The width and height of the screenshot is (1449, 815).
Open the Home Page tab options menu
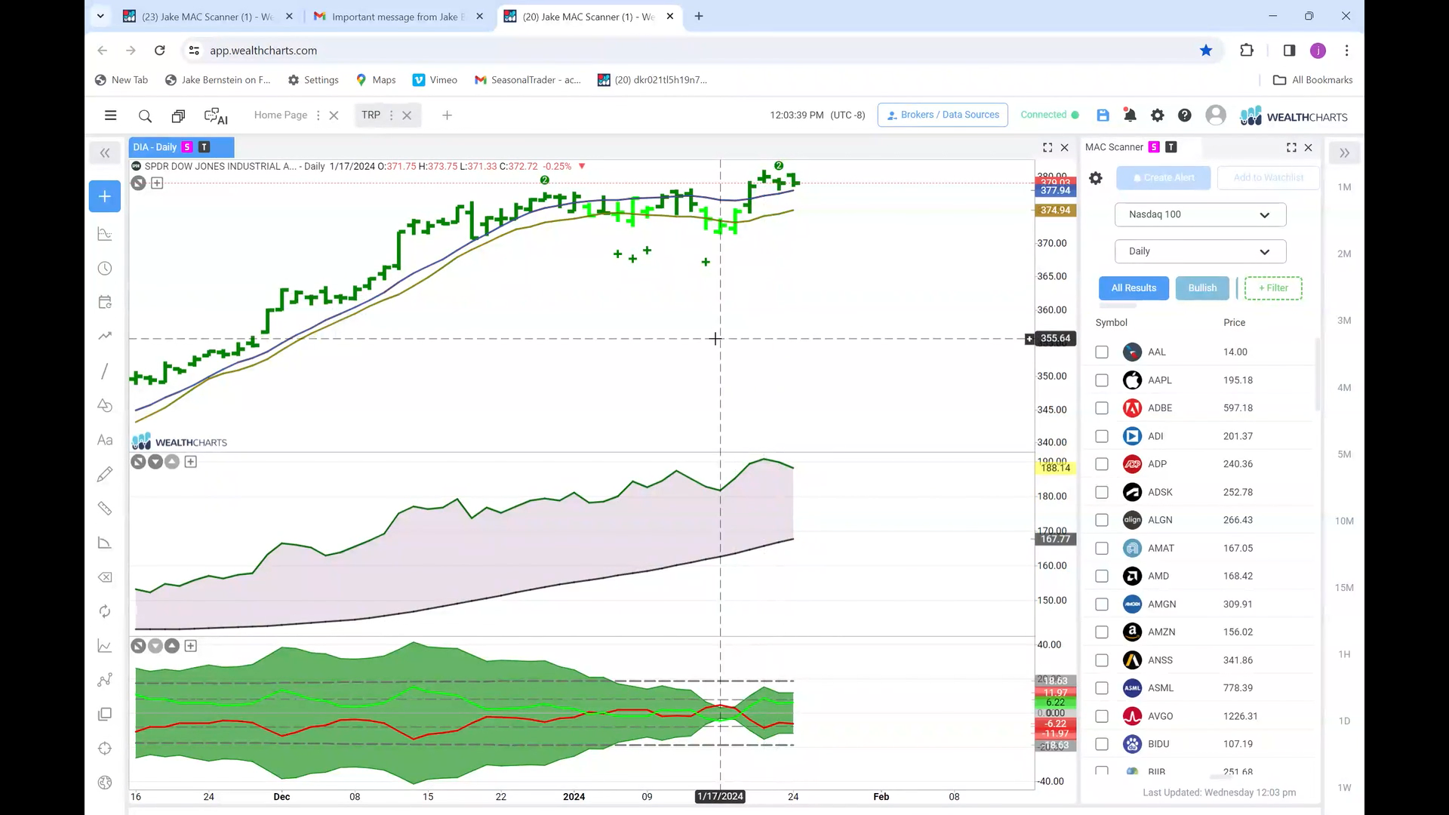pyautogui.click(x=318, y=115)
